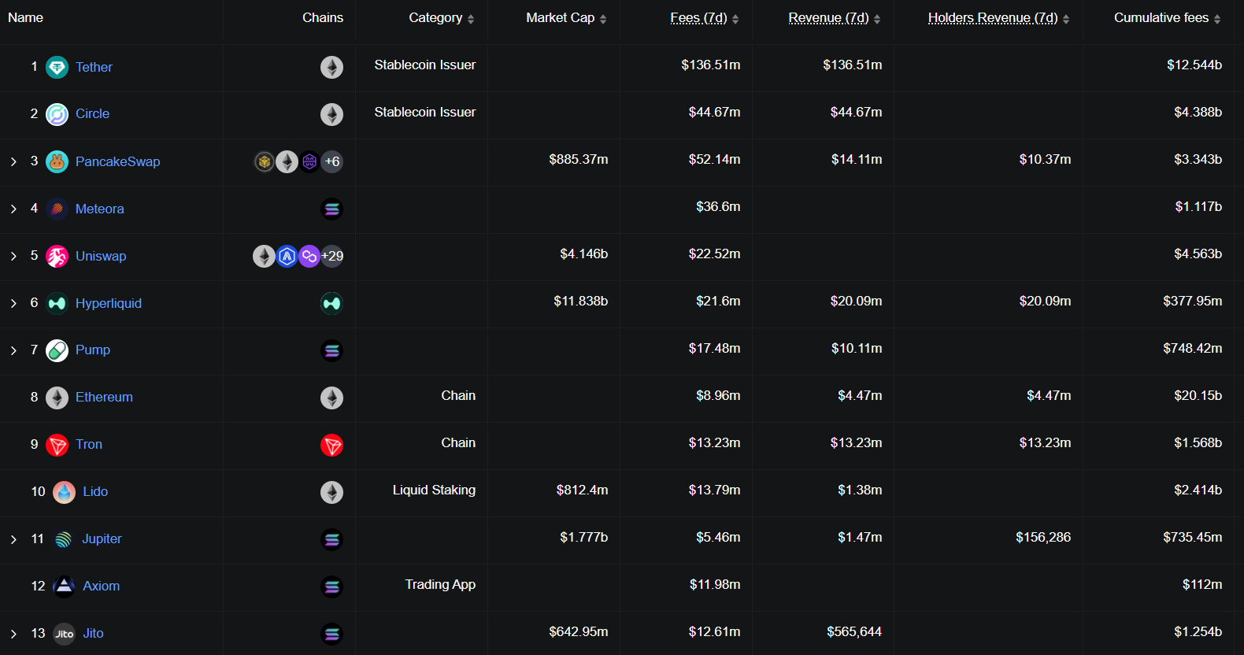Click the PancakeSwap bunny logo icon
The width and height of the screenshot is (1244, 655).
click(x=57, y=162)
